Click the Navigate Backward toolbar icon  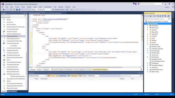(4, 10)
